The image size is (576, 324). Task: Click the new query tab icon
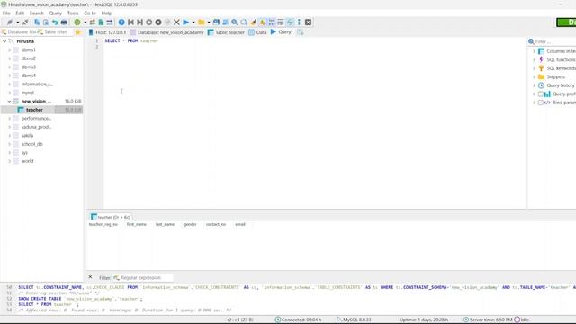click(301, 32)
